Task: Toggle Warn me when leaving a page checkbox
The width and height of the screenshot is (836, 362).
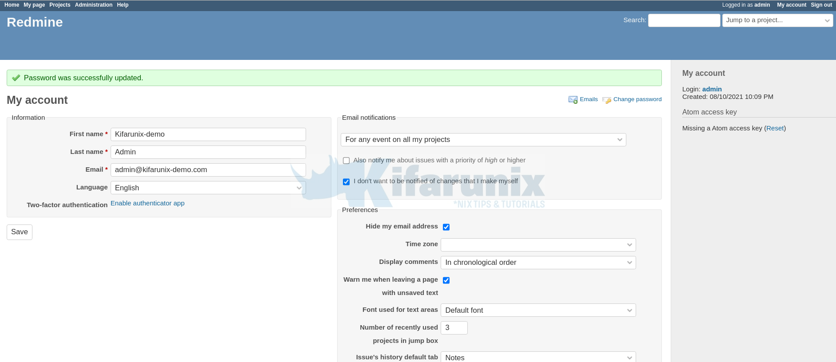Action: [x=446, y=280]
